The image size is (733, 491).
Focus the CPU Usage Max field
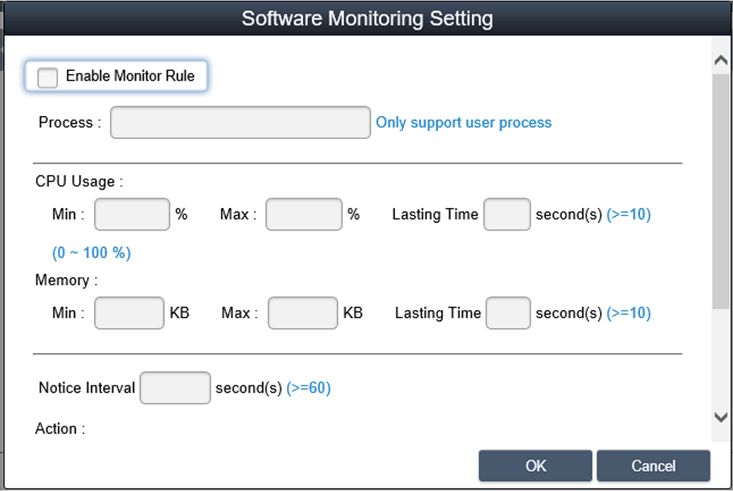click(304, 214)
